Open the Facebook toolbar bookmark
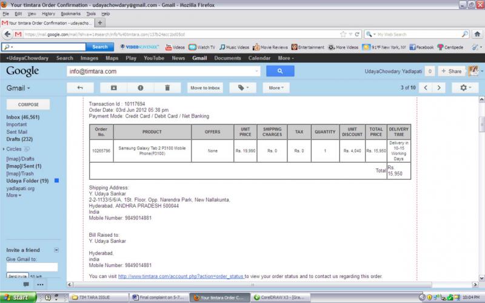This screenshot has width=485, height=303. pos(421,47)
